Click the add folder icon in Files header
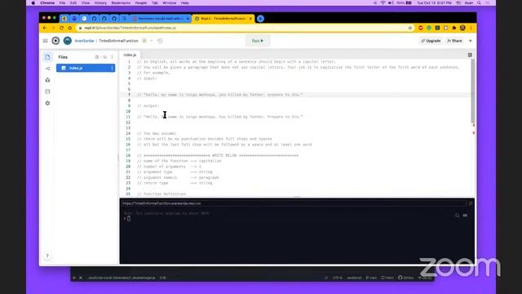 [x=105, y=57]
